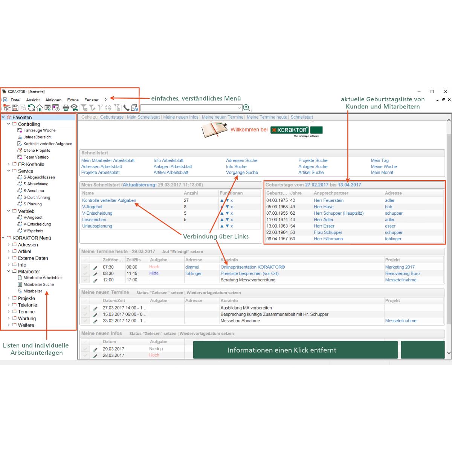
Task: Click pencil icon for 27.03.2017 14:00 appointment
Action: click(x=95, y=308)
